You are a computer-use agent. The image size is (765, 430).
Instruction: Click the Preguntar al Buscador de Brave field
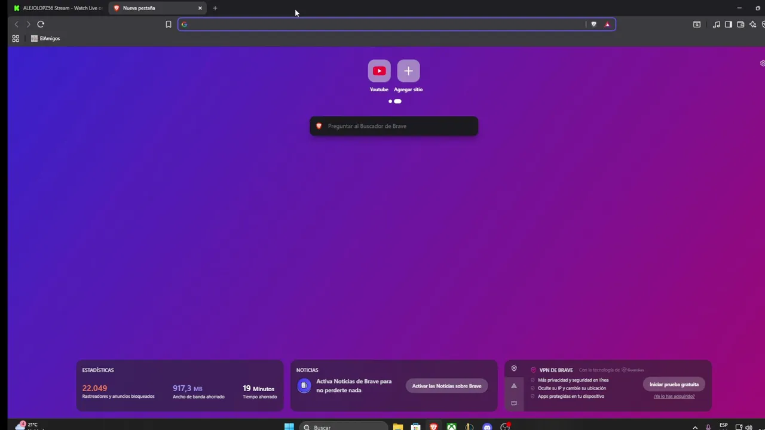394,126
